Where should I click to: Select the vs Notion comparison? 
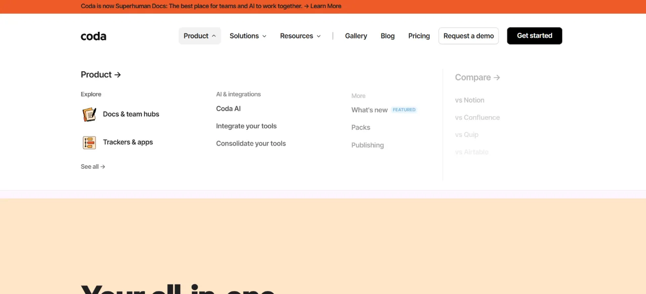click(469, 100)
